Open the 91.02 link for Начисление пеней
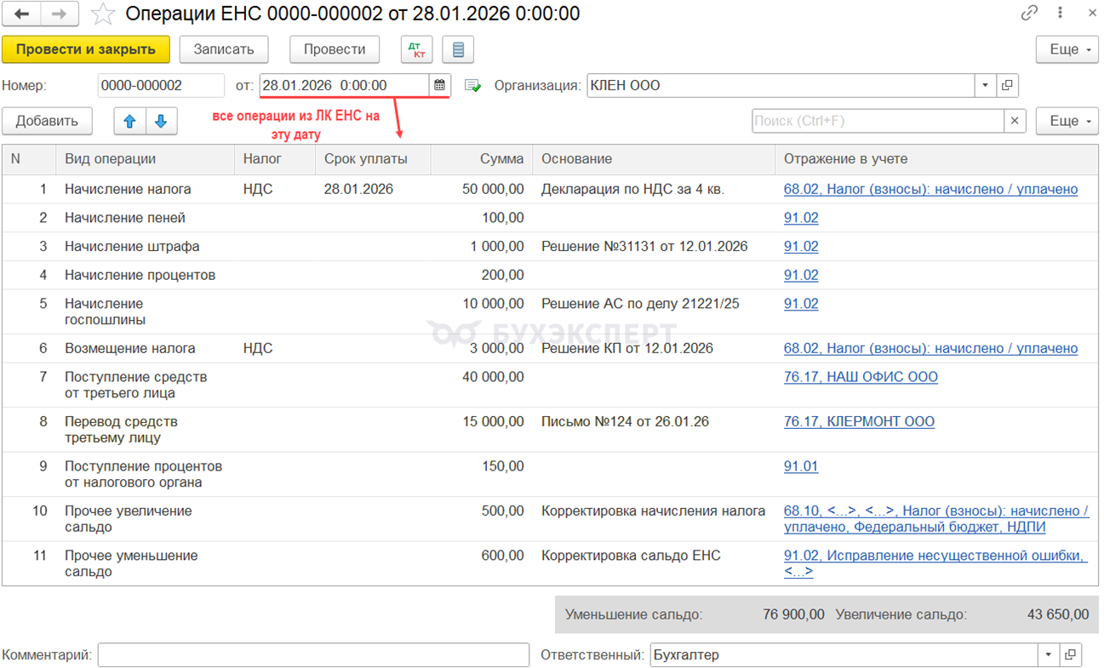Viewport: 1104px width, 668px height. (x=801, y=218)
